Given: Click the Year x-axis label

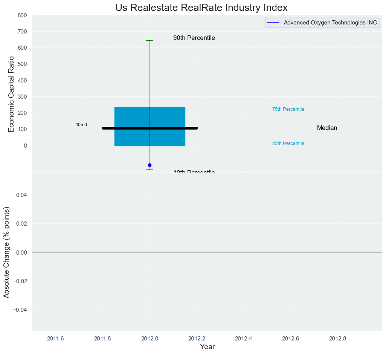Looking at the screenshot, I should 207,347.
